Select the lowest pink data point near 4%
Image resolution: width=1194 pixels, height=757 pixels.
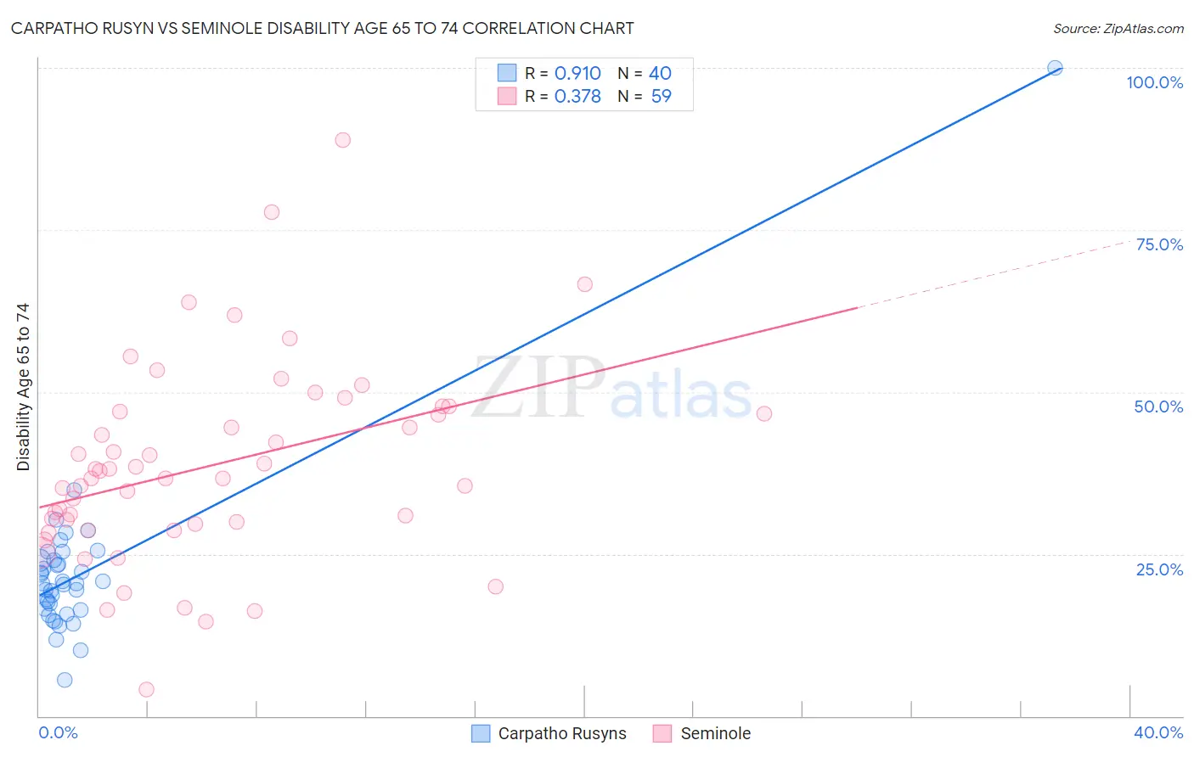pyautogui.click(x=146, y=689)
